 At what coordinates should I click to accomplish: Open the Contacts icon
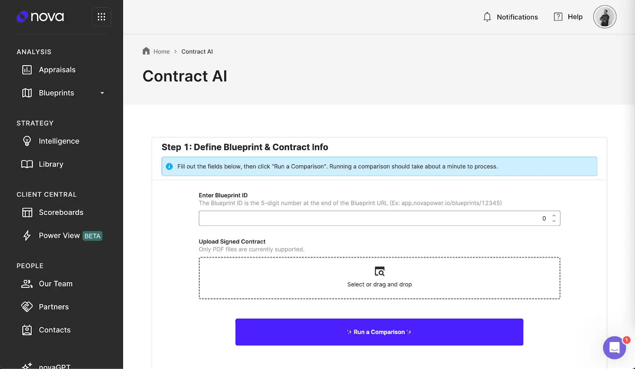pos(27,329)
